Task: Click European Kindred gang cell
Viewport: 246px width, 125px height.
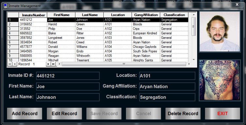Action: (x=146, y=33)
